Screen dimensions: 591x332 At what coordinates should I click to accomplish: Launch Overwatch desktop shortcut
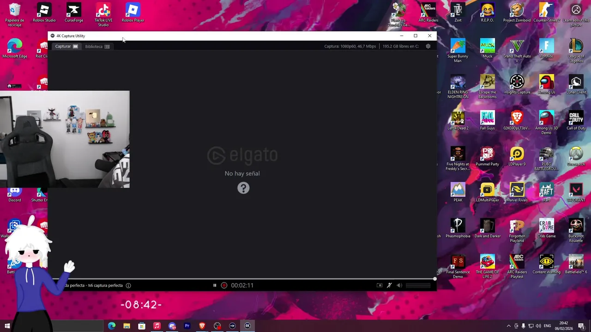tap(576, 157)
